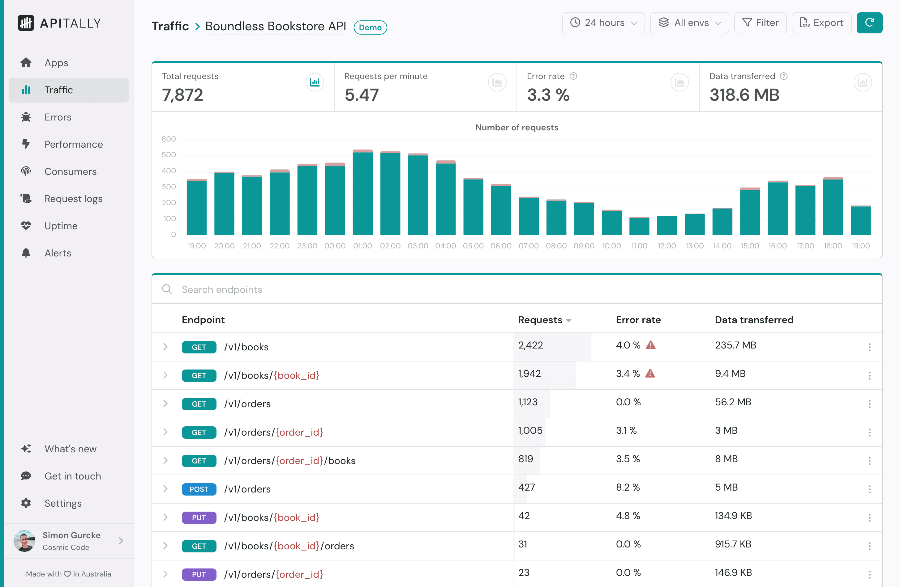Click the Apitally logo
Image resolution: width=900 pixels, height=587 pixels.
(x=59, y=23)
